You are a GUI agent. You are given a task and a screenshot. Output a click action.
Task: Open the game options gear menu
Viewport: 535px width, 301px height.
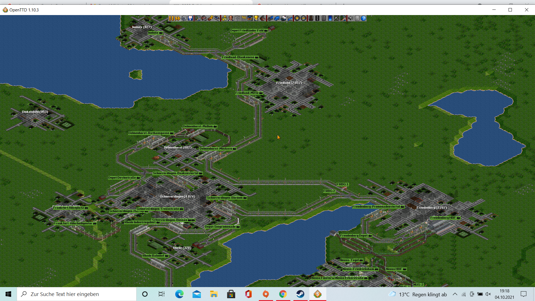click(184, 18)
